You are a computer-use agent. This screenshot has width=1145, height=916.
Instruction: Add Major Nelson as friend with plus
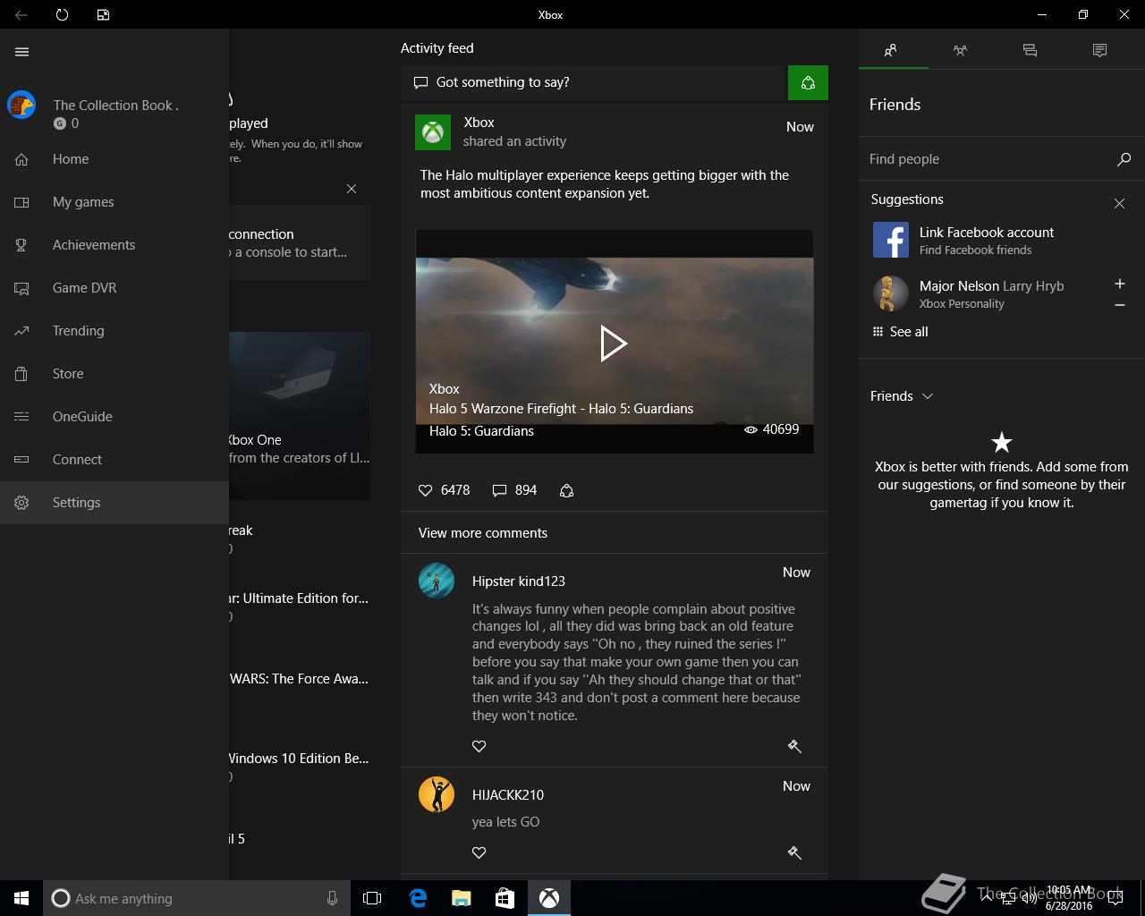1119,284
